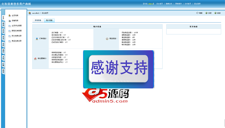Viewport: 225px width, 128px height.
Task: Click the 待处理事务 house icon
Action: pyautogui.click(x=35, y=58)
